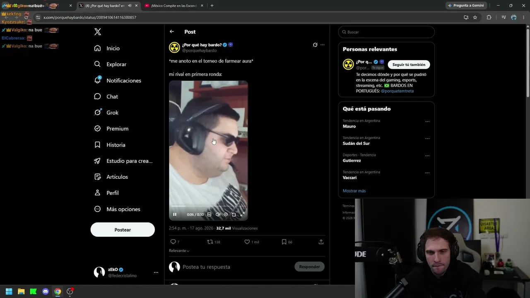Open more options for the Gutierrez trend
The image size is (530, 298).
(427, 156)
